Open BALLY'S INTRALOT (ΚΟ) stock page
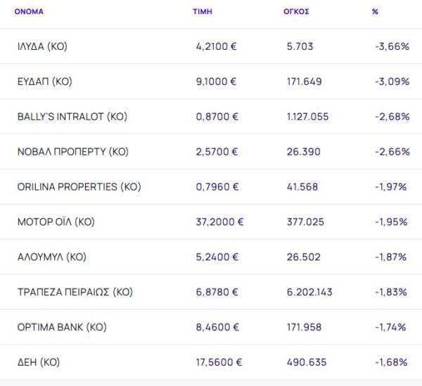The height and width of the screenshot is (386, 422). [72, 117]
